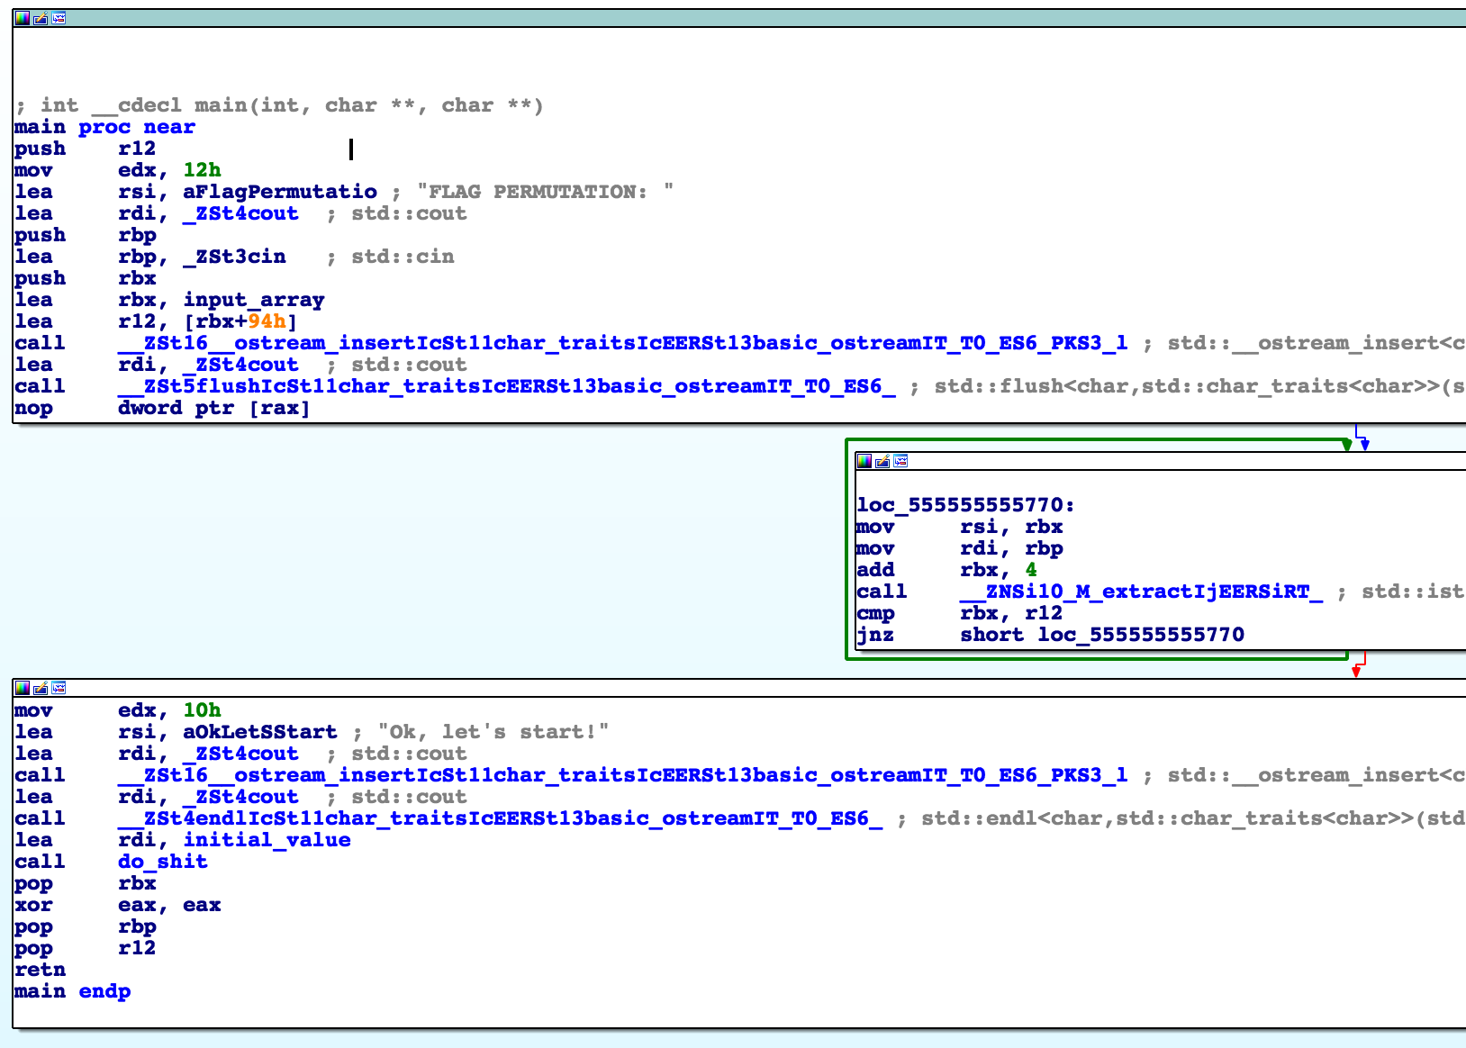Click the std::endl call target symbol
The image size is (1466, 1048).
(500, 818)
